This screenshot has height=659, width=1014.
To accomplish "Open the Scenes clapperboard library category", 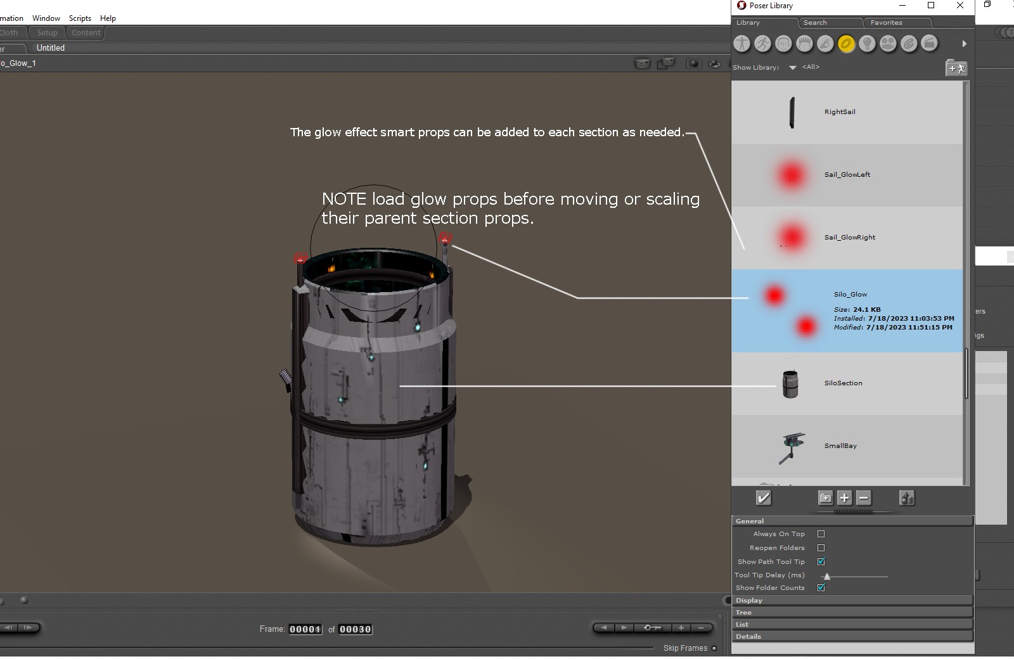I will coord(929,44).
